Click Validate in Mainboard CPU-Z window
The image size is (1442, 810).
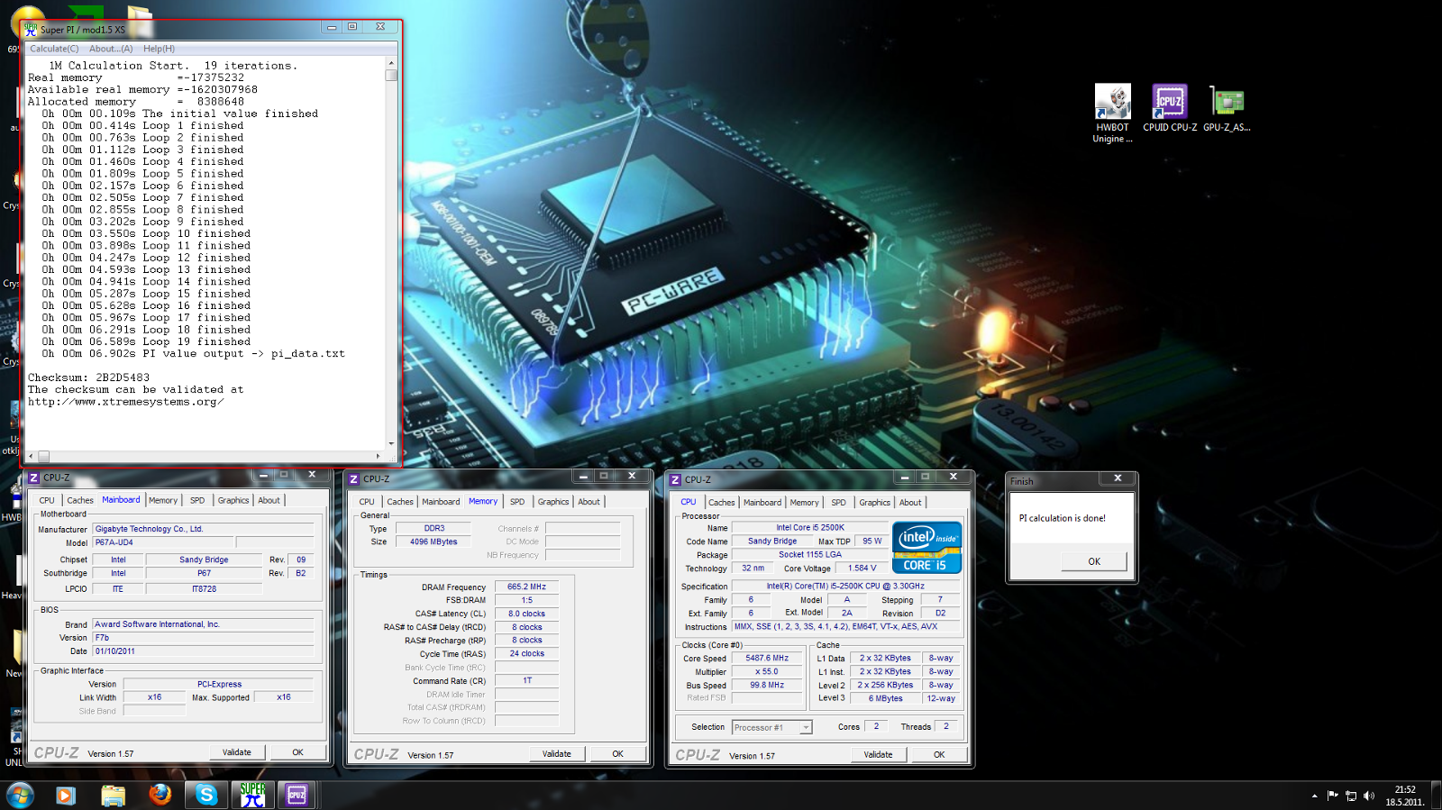(x=237, y=751)
